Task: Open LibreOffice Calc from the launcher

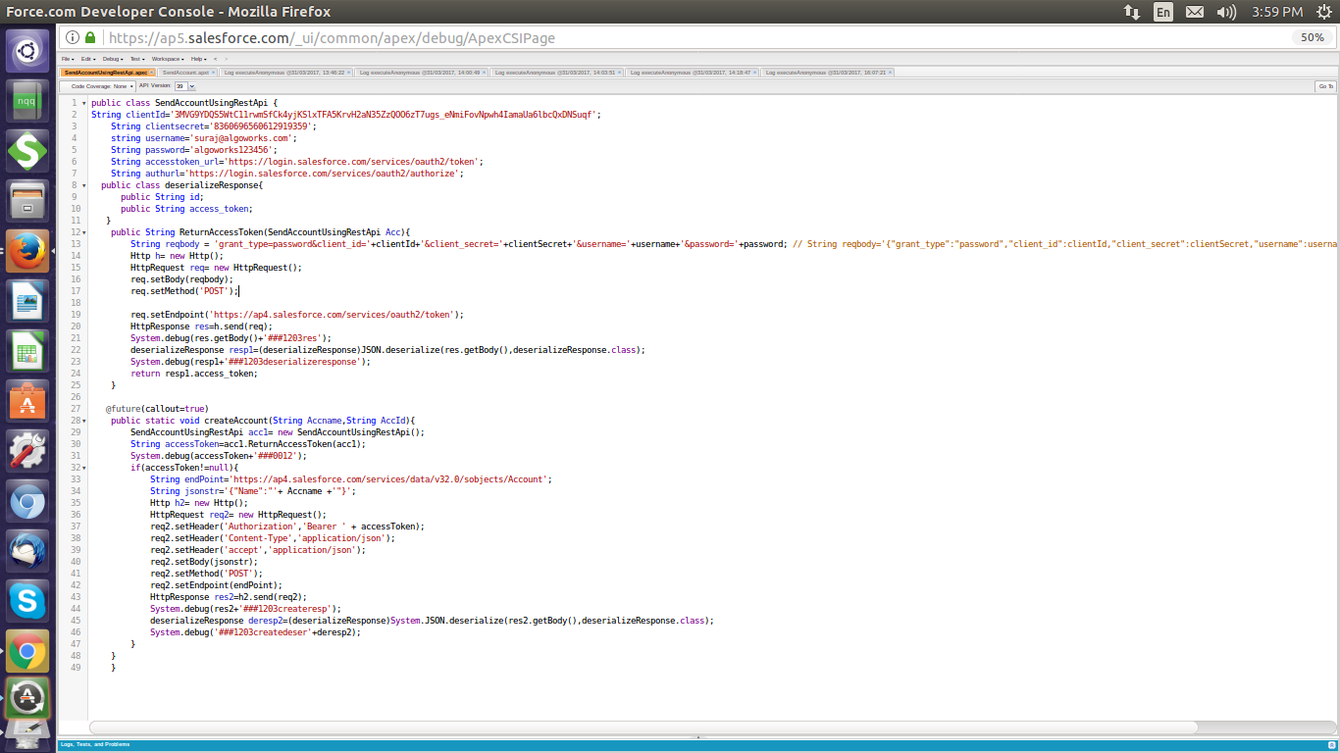Action: coord(27,350)
